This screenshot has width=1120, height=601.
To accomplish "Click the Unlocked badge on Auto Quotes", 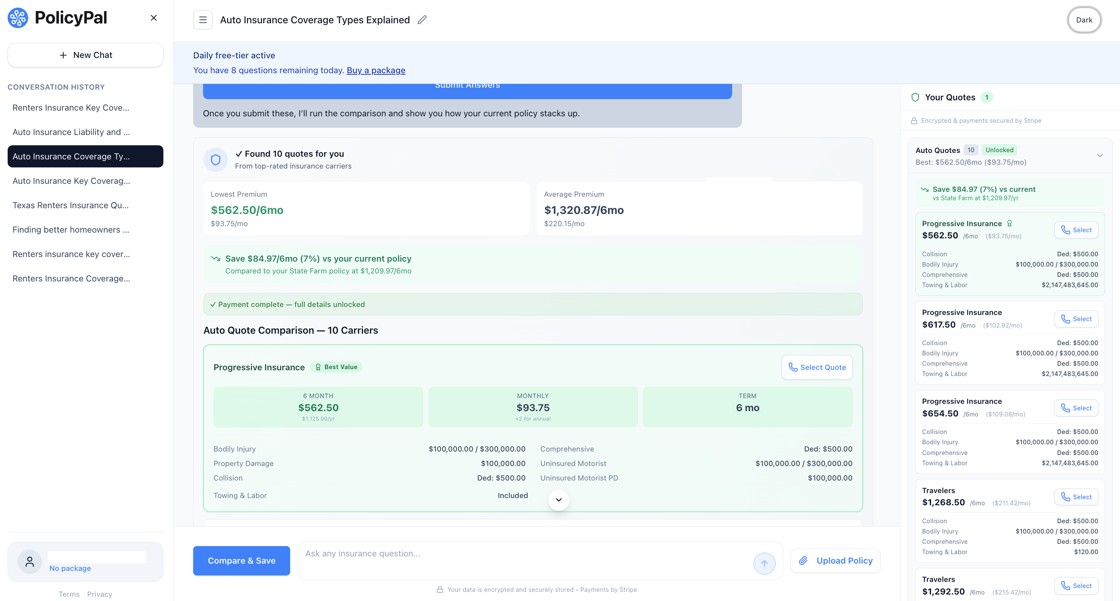I will coord(999,150).
